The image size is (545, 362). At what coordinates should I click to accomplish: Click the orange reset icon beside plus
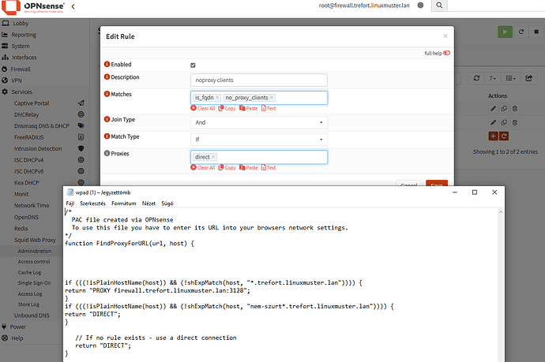click(504, 136)
